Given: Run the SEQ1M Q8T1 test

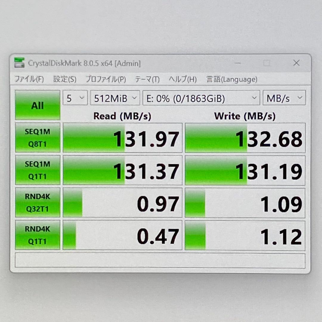Looking at the screenshot, I should (x=38, y=137).
